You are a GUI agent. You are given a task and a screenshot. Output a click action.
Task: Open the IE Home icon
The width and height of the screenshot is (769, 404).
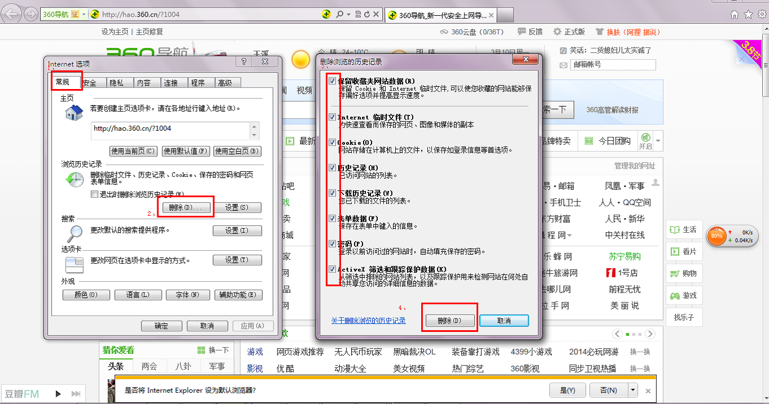click(734, 14)
